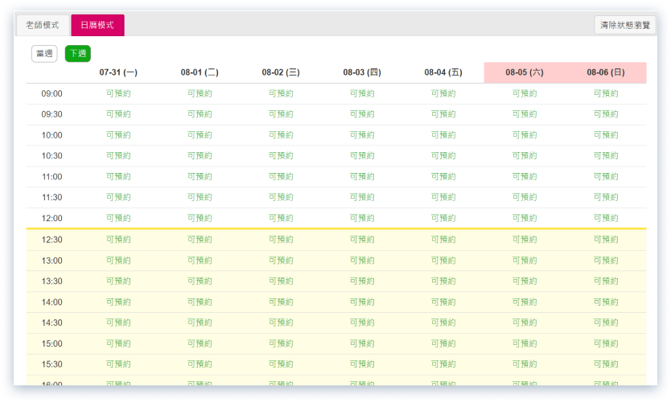671x403 pixels.
Task: Reserve 14:30 on 08-05 (六)
Action: pos(525,323)
